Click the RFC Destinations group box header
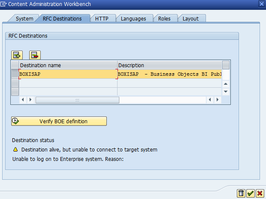 (122, 36)
